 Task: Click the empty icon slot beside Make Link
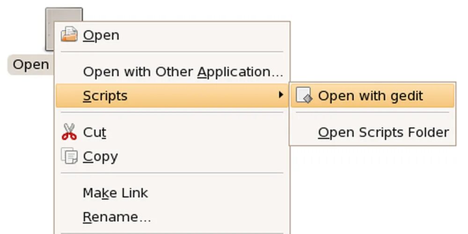69,193
